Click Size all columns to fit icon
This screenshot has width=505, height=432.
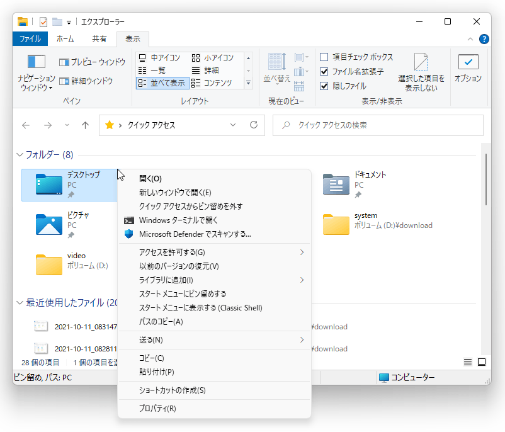coord(299,86)
